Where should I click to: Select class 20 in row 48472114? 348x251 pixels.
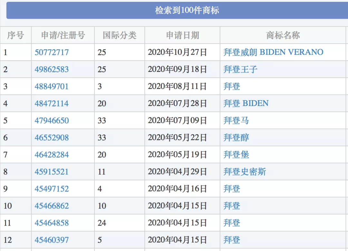(102, 104)
